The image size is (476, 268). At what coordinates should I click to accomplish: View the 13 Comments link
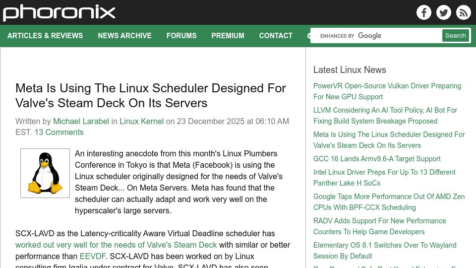59,132
